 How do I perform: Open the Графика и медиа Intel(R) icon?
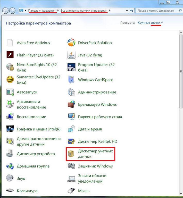point(10,129)
